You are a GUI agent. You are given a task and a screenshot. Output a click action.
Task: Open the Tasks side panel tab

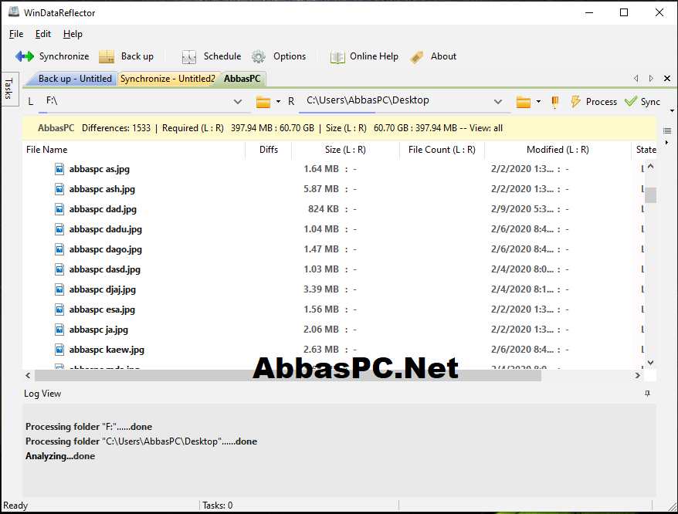click(x=9, y=89)
